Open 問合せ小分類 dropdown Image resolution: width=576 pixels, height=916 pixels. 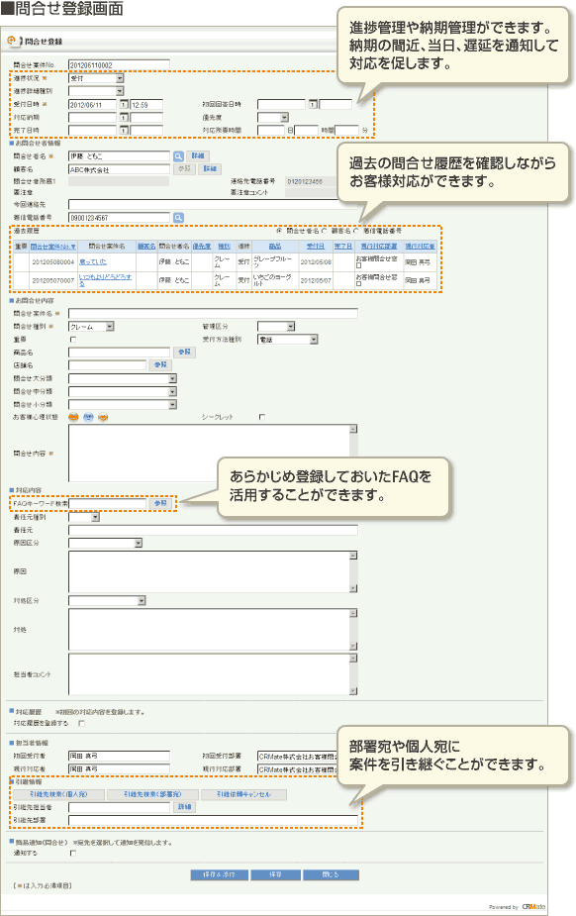pyautogui.click(x=123, y=404)
